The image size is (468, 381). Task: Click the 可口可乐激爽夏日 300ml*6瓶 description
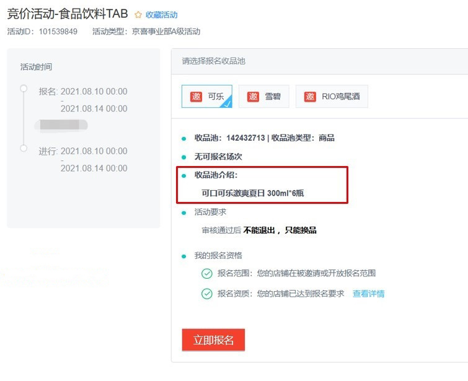click(x=253, y=193)
